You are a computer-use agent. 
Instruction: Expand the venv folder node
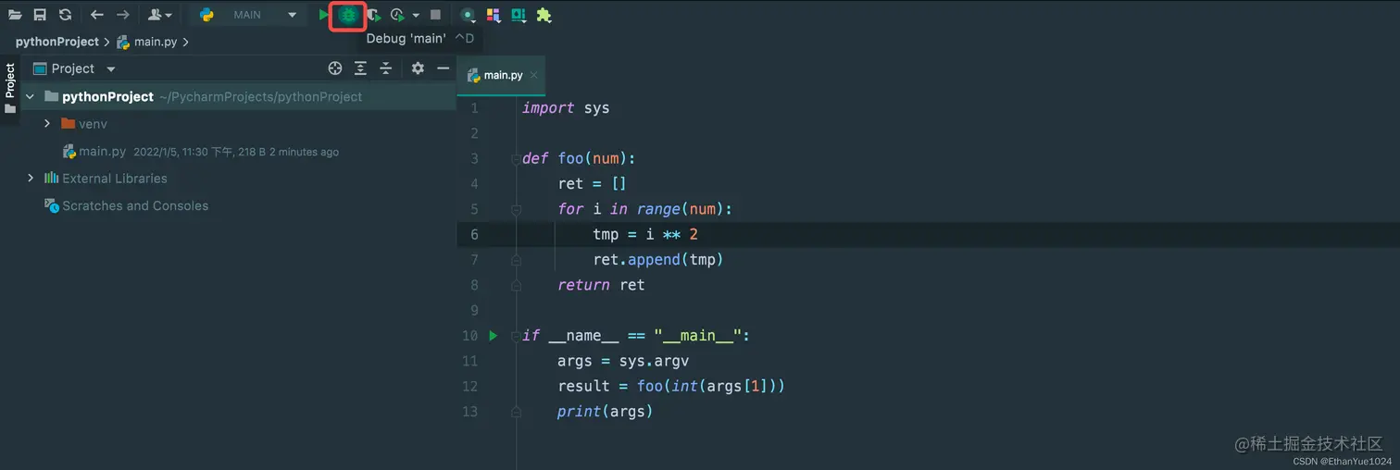click(x=47, y=123)
